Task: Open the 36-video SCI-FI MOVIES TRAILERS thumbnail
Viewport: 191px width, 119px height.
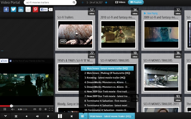Action: click(x=161, y=77)
